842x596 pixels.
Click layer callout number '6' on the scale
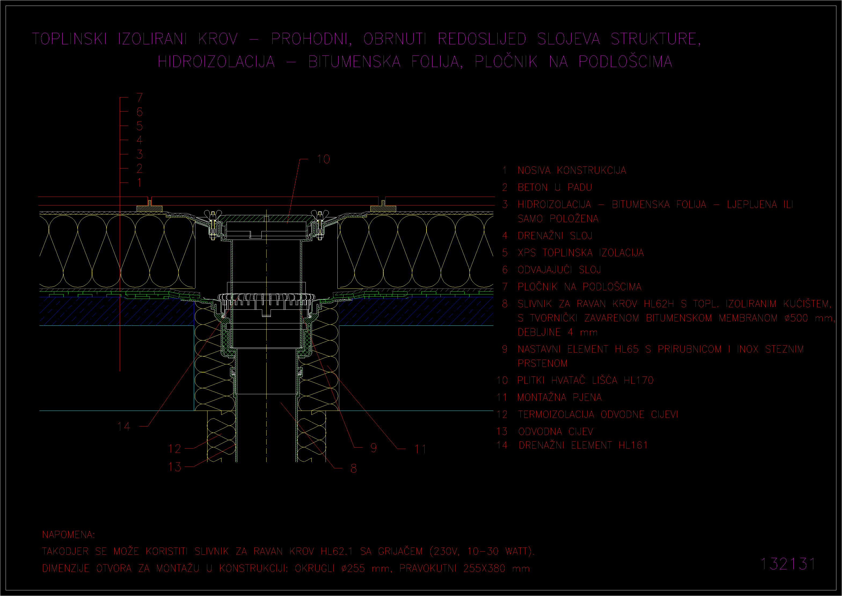140,112
